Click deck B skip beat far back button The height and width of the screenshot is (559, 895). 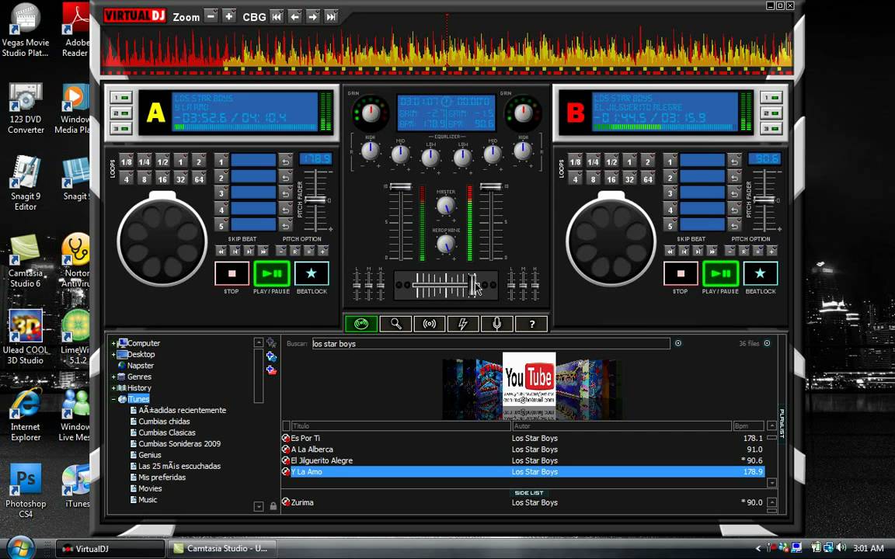[670, 251]
